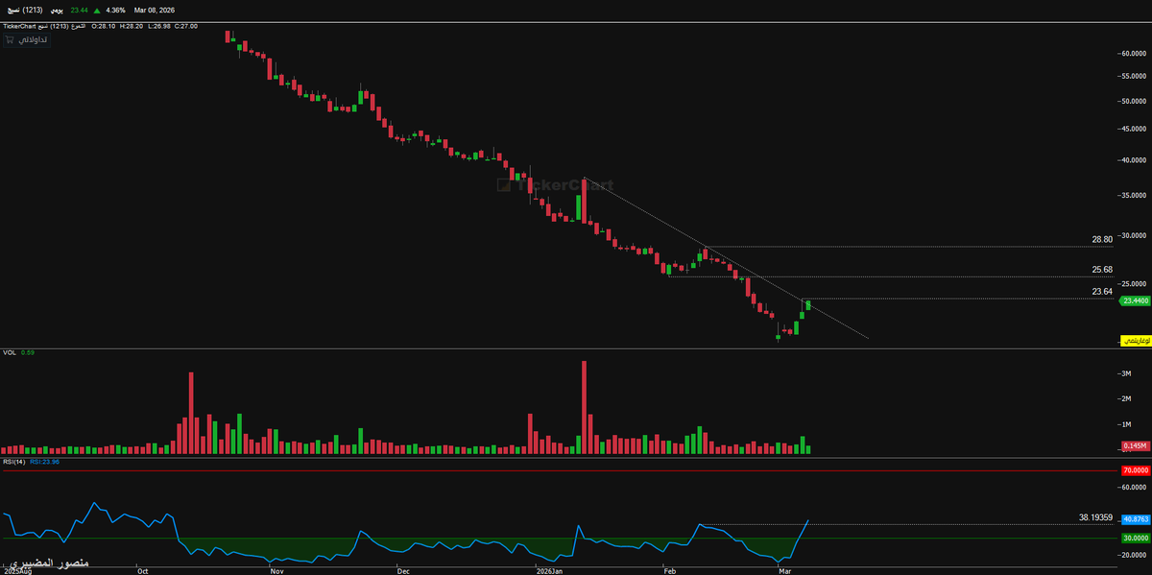Click the TickerChart symbol title text
1152x575 pixels.
(44, 26)
